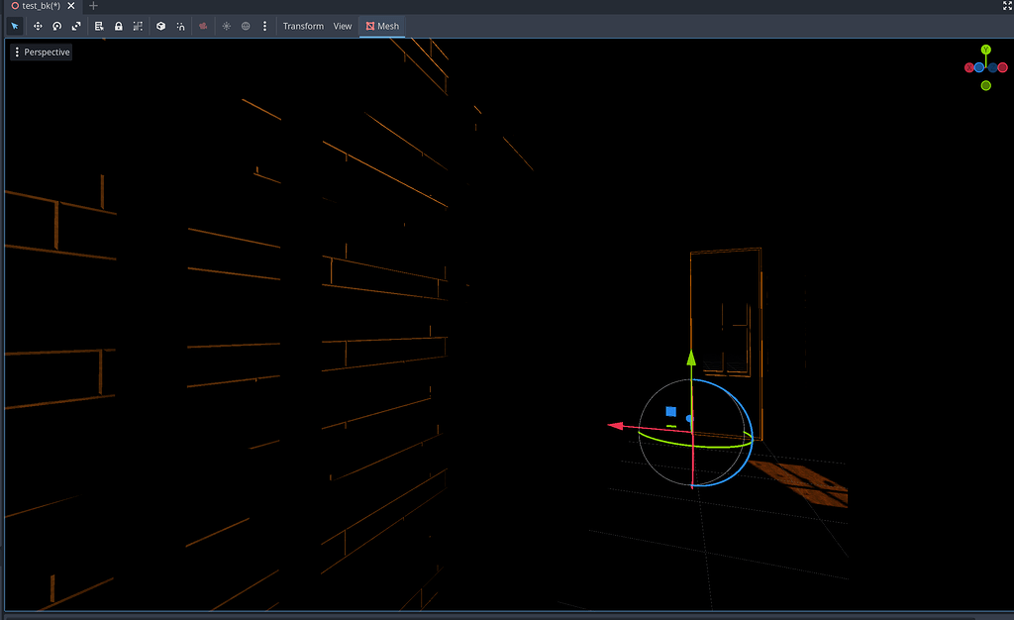Lock the selected node

(x=119, y=26)
